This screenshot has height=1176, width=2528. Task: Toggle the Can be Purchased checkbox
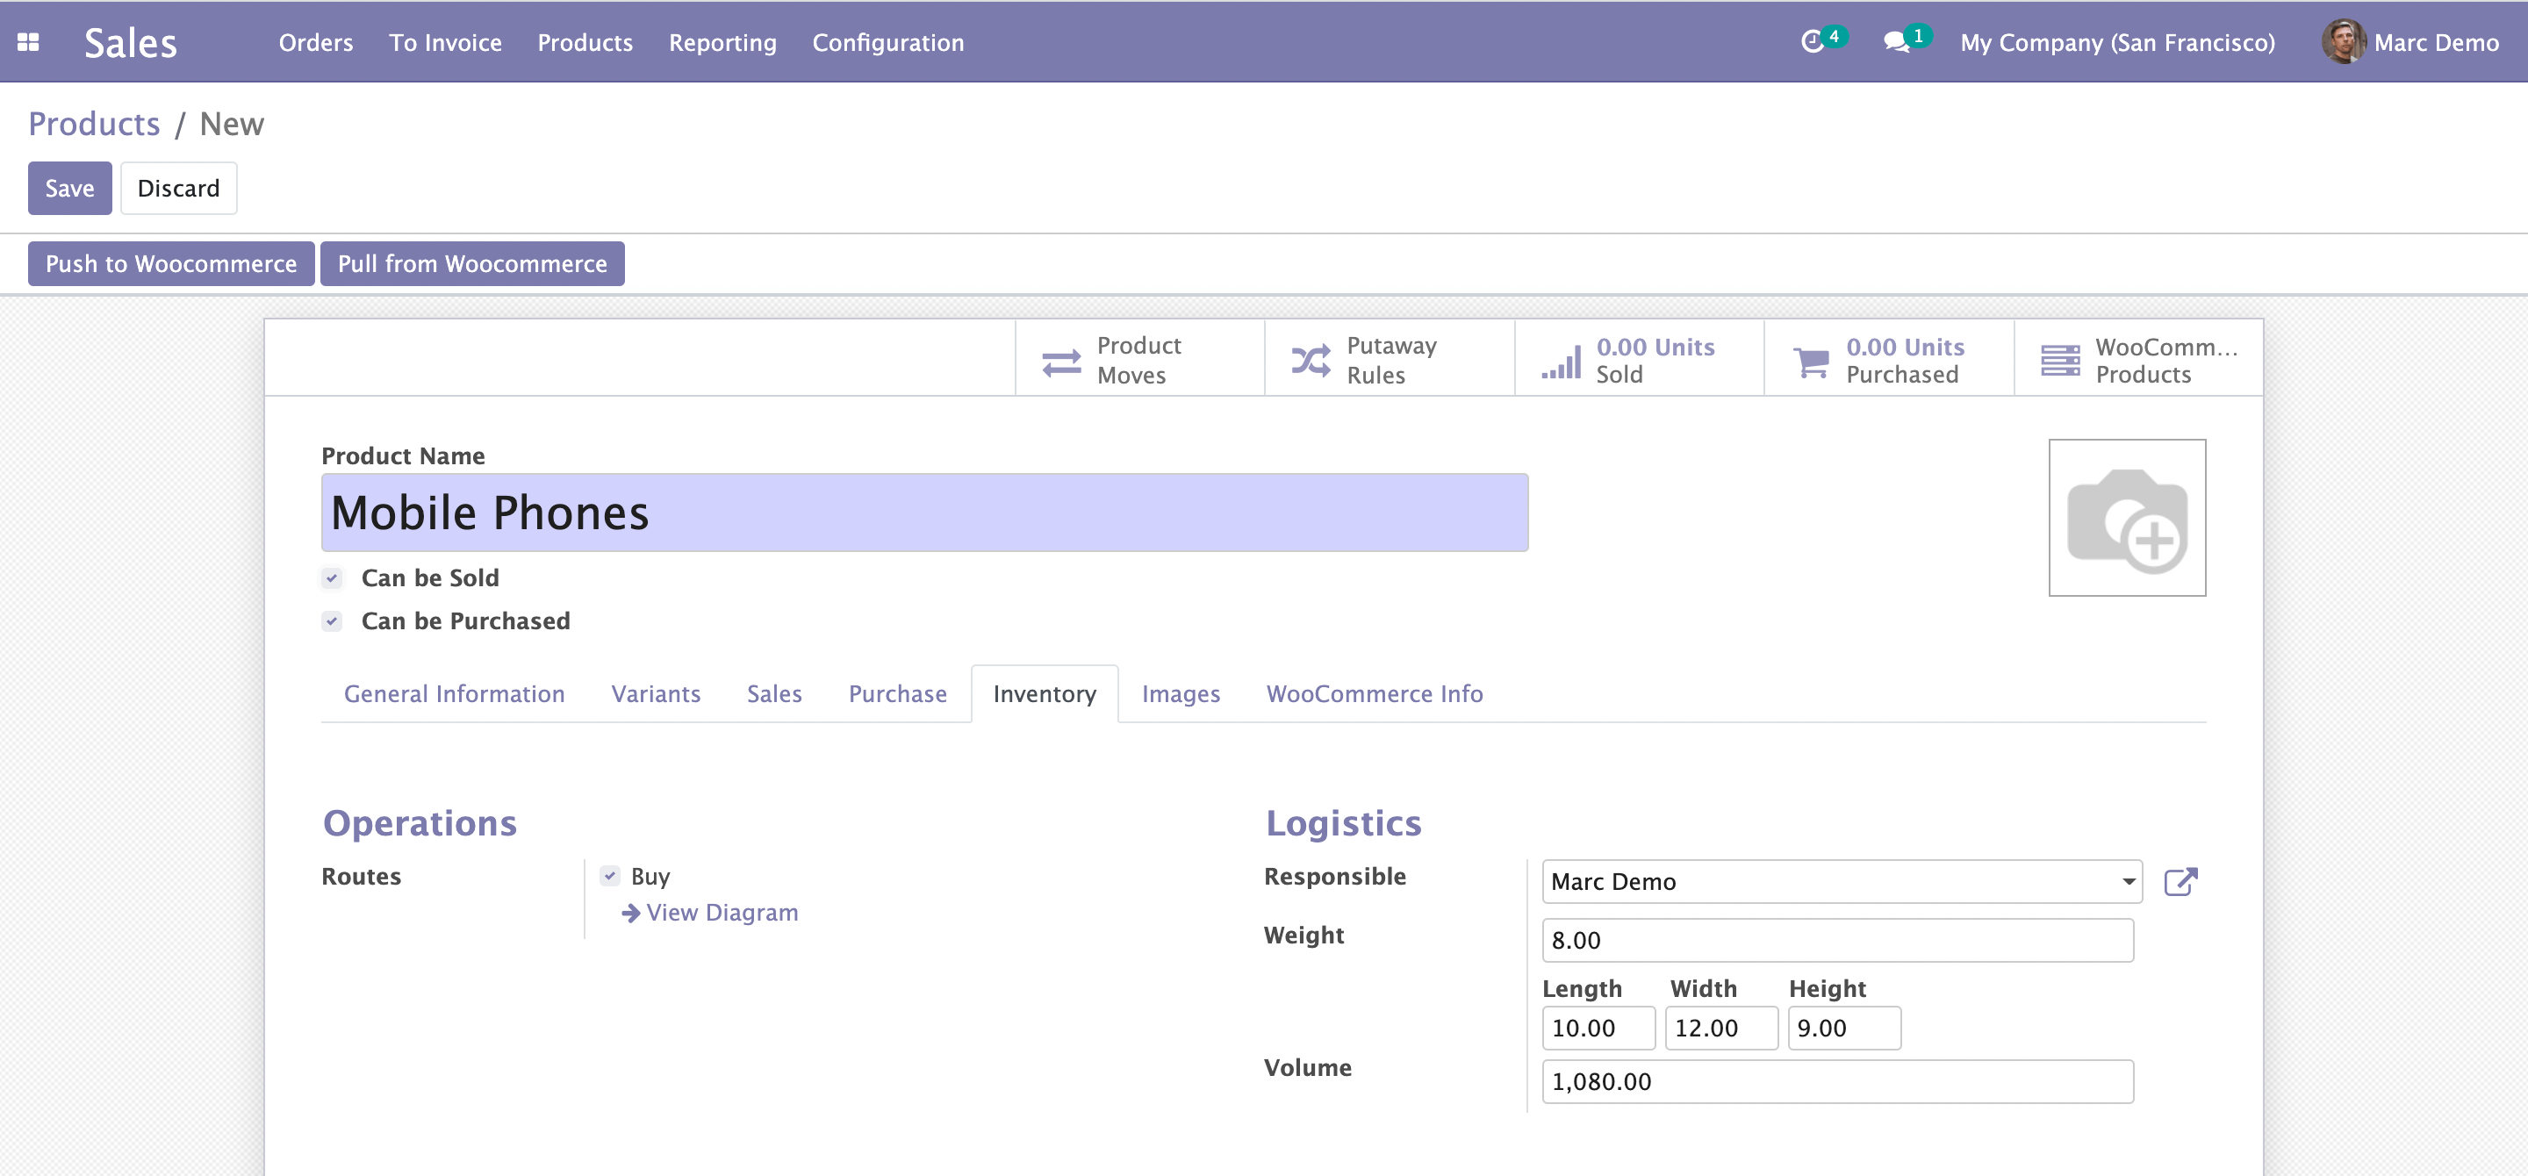[x=332, y=620]
